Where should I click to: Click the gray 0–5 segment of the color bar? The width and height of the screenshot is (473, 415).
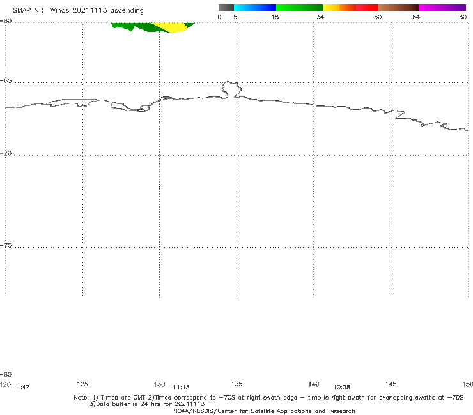226,8
